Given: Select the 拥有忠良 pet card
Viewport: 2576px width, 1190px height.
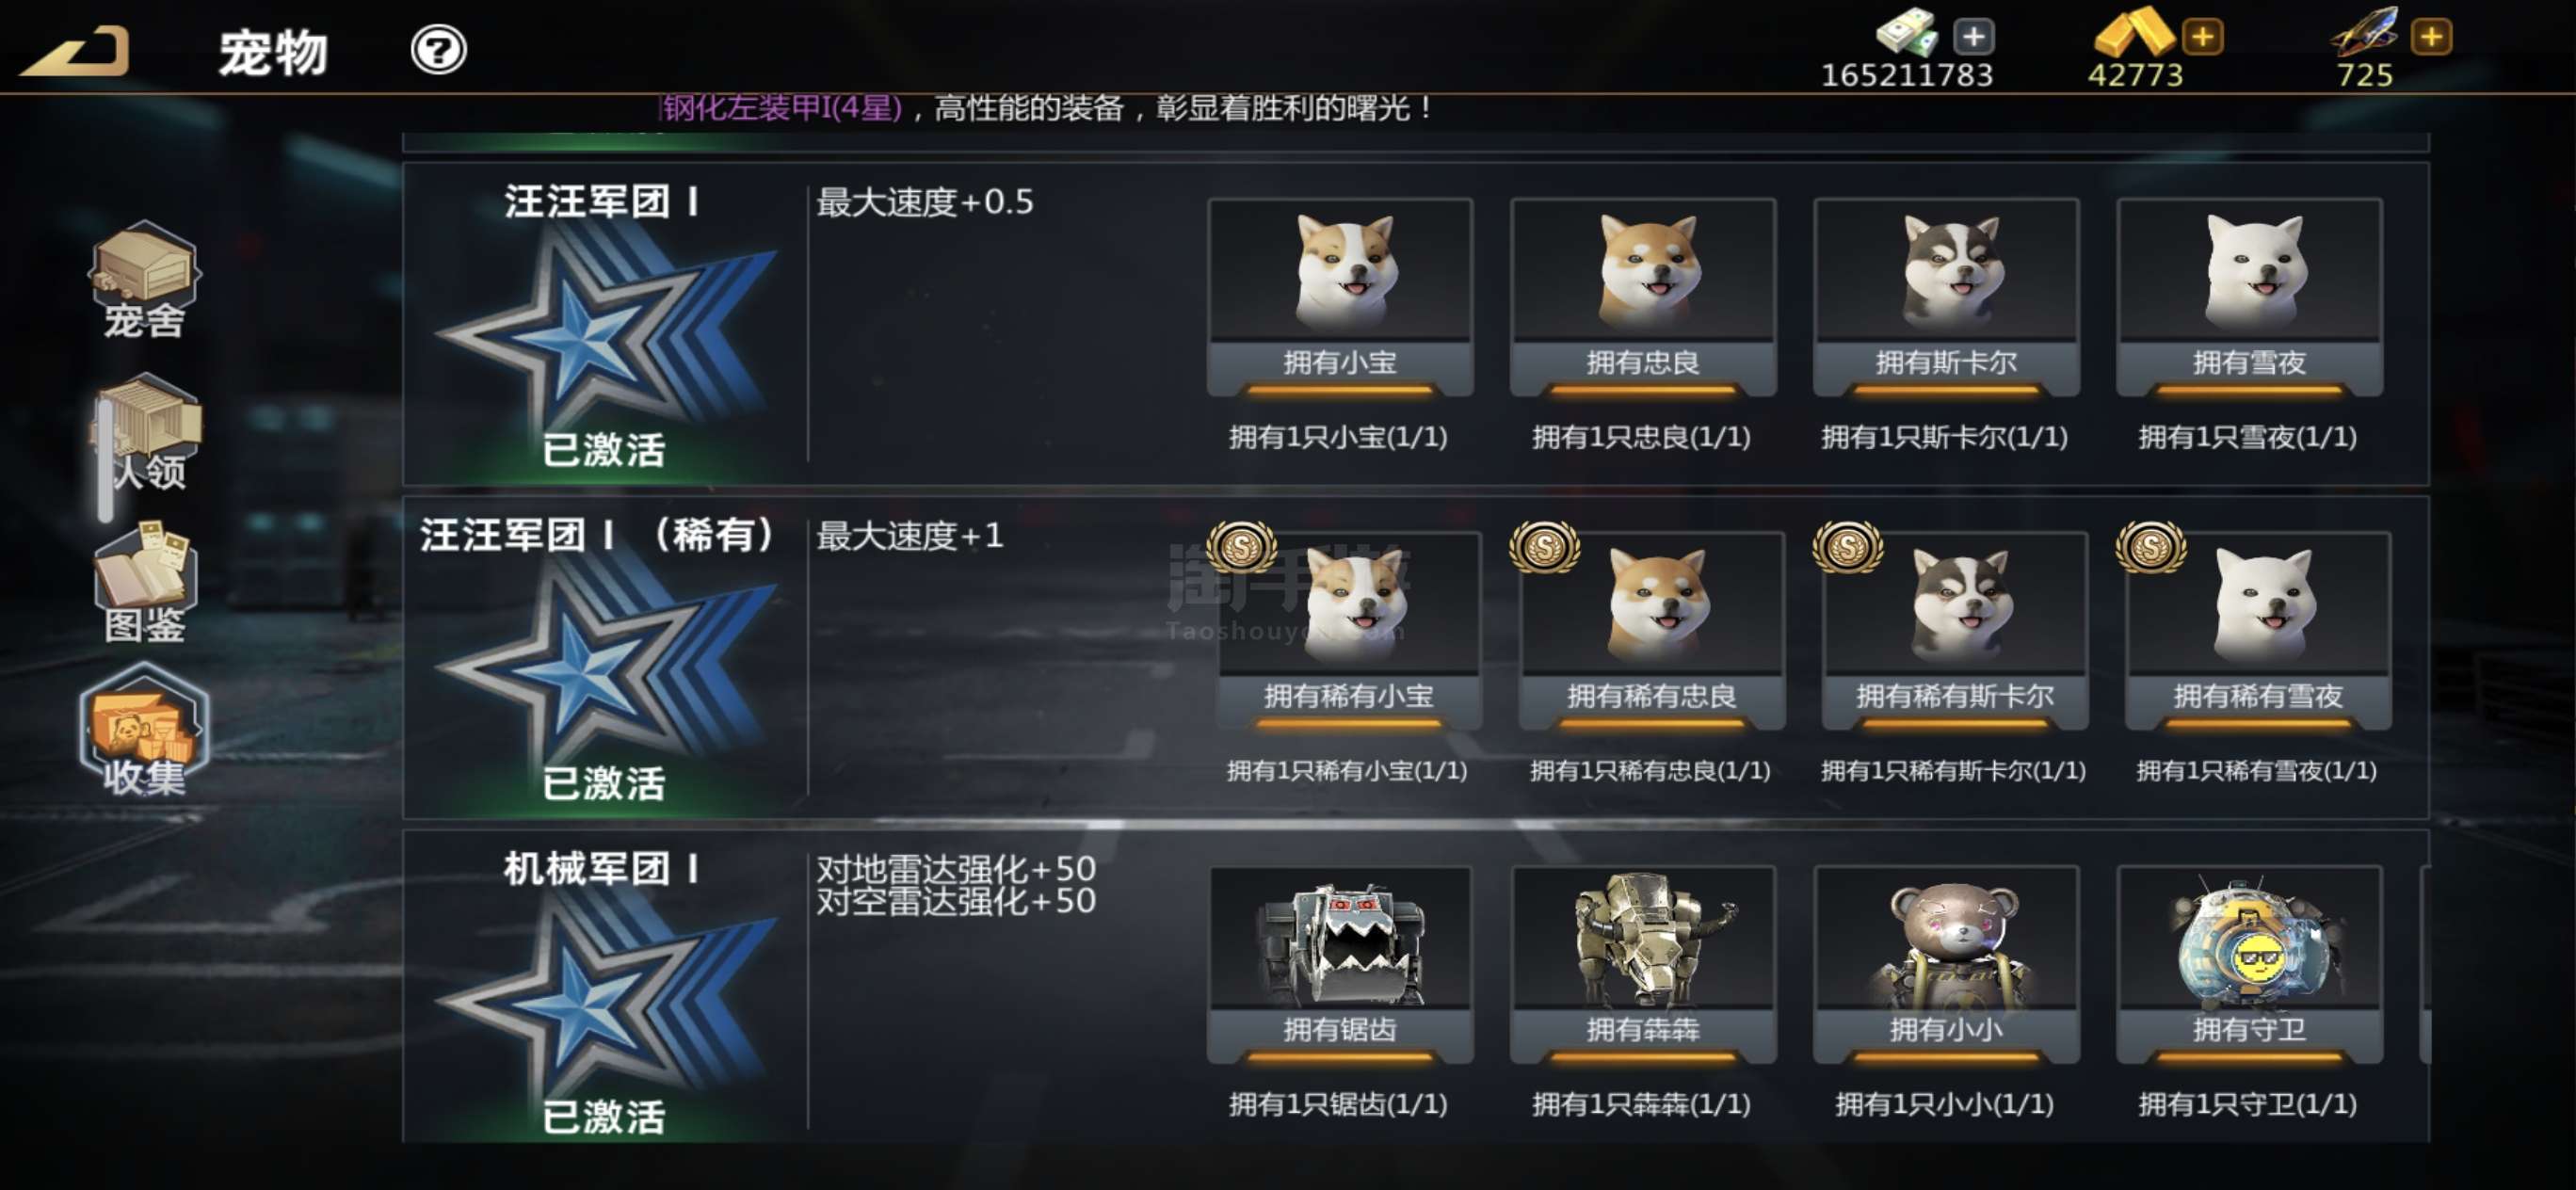Looking at the screenshot, I should 1643,297.
